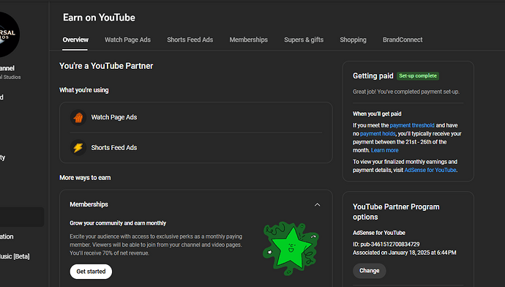Collapse the Memberships section chevron
Image resolution: width=505 pixels, height=287 pixels.
click(x=317, y=205)
